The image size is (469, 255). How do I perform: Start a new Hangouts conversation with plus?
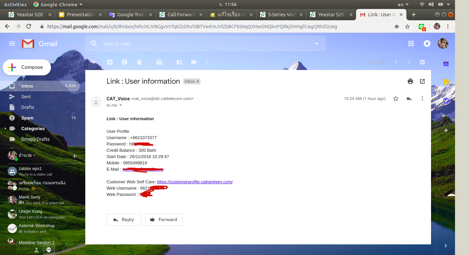[x=75, y=156]
